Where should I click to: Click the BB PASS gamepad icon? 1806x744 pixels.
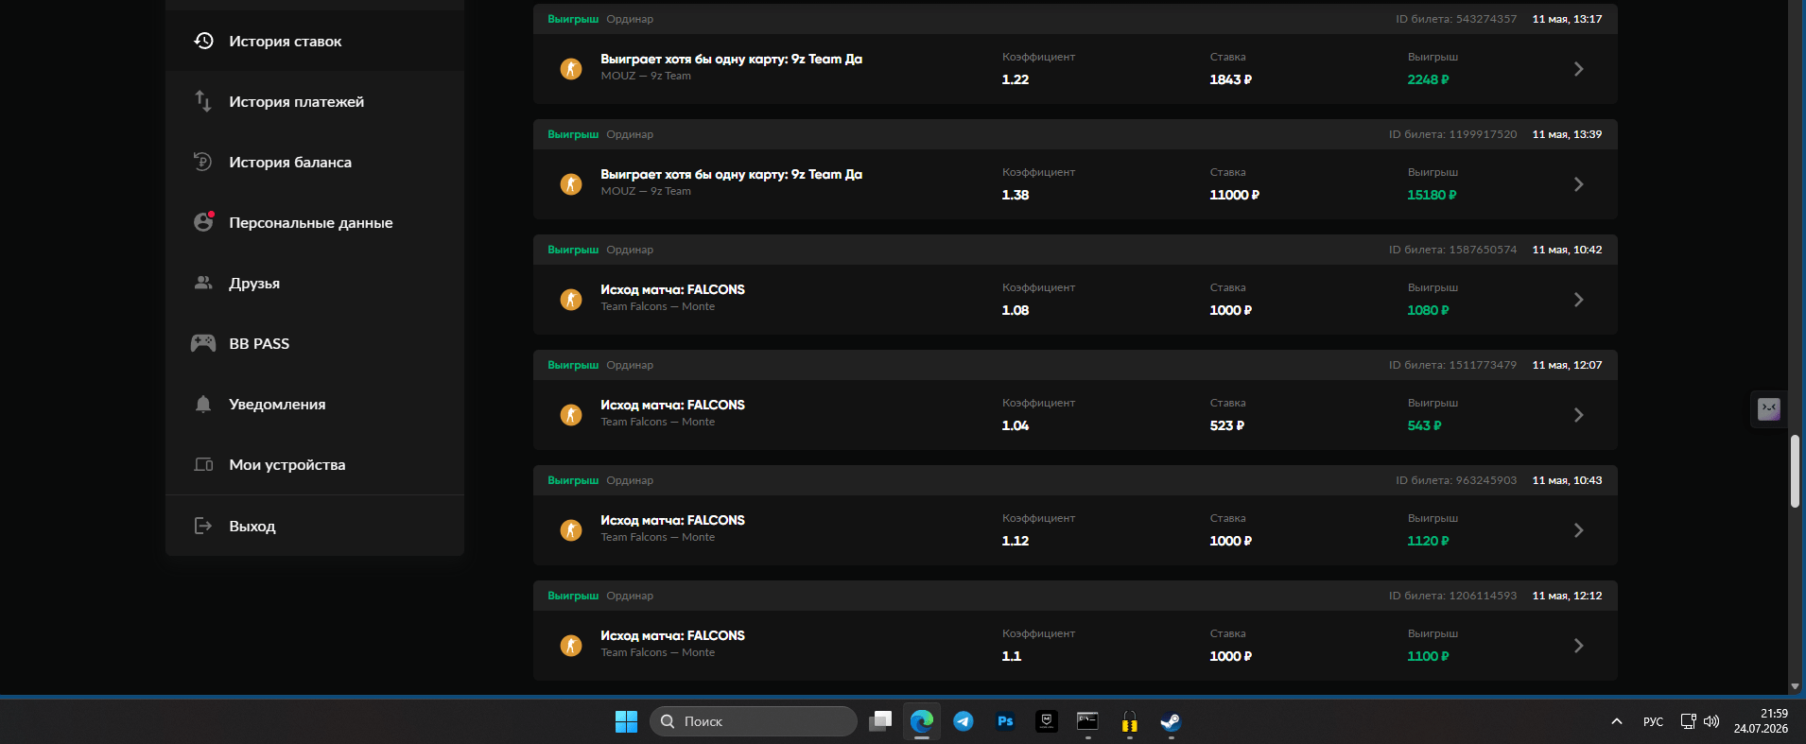(203, 343)
